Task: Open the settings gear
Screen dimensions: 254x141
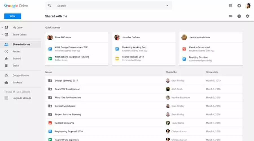Action: (x=248, y=16)
